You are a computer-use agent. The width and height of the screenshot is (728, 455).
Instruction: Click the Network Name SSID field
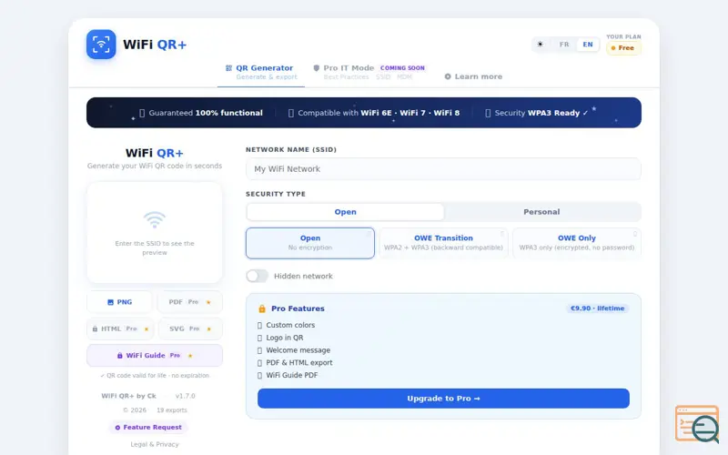click(x=443, y=169)
